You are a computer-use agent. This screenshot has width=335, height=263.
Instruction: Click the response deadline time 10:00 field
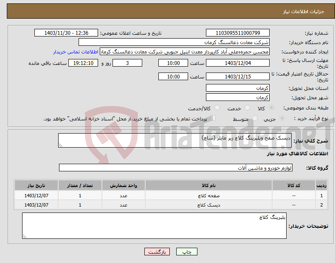pyautogui.click(x=173, y=63)
